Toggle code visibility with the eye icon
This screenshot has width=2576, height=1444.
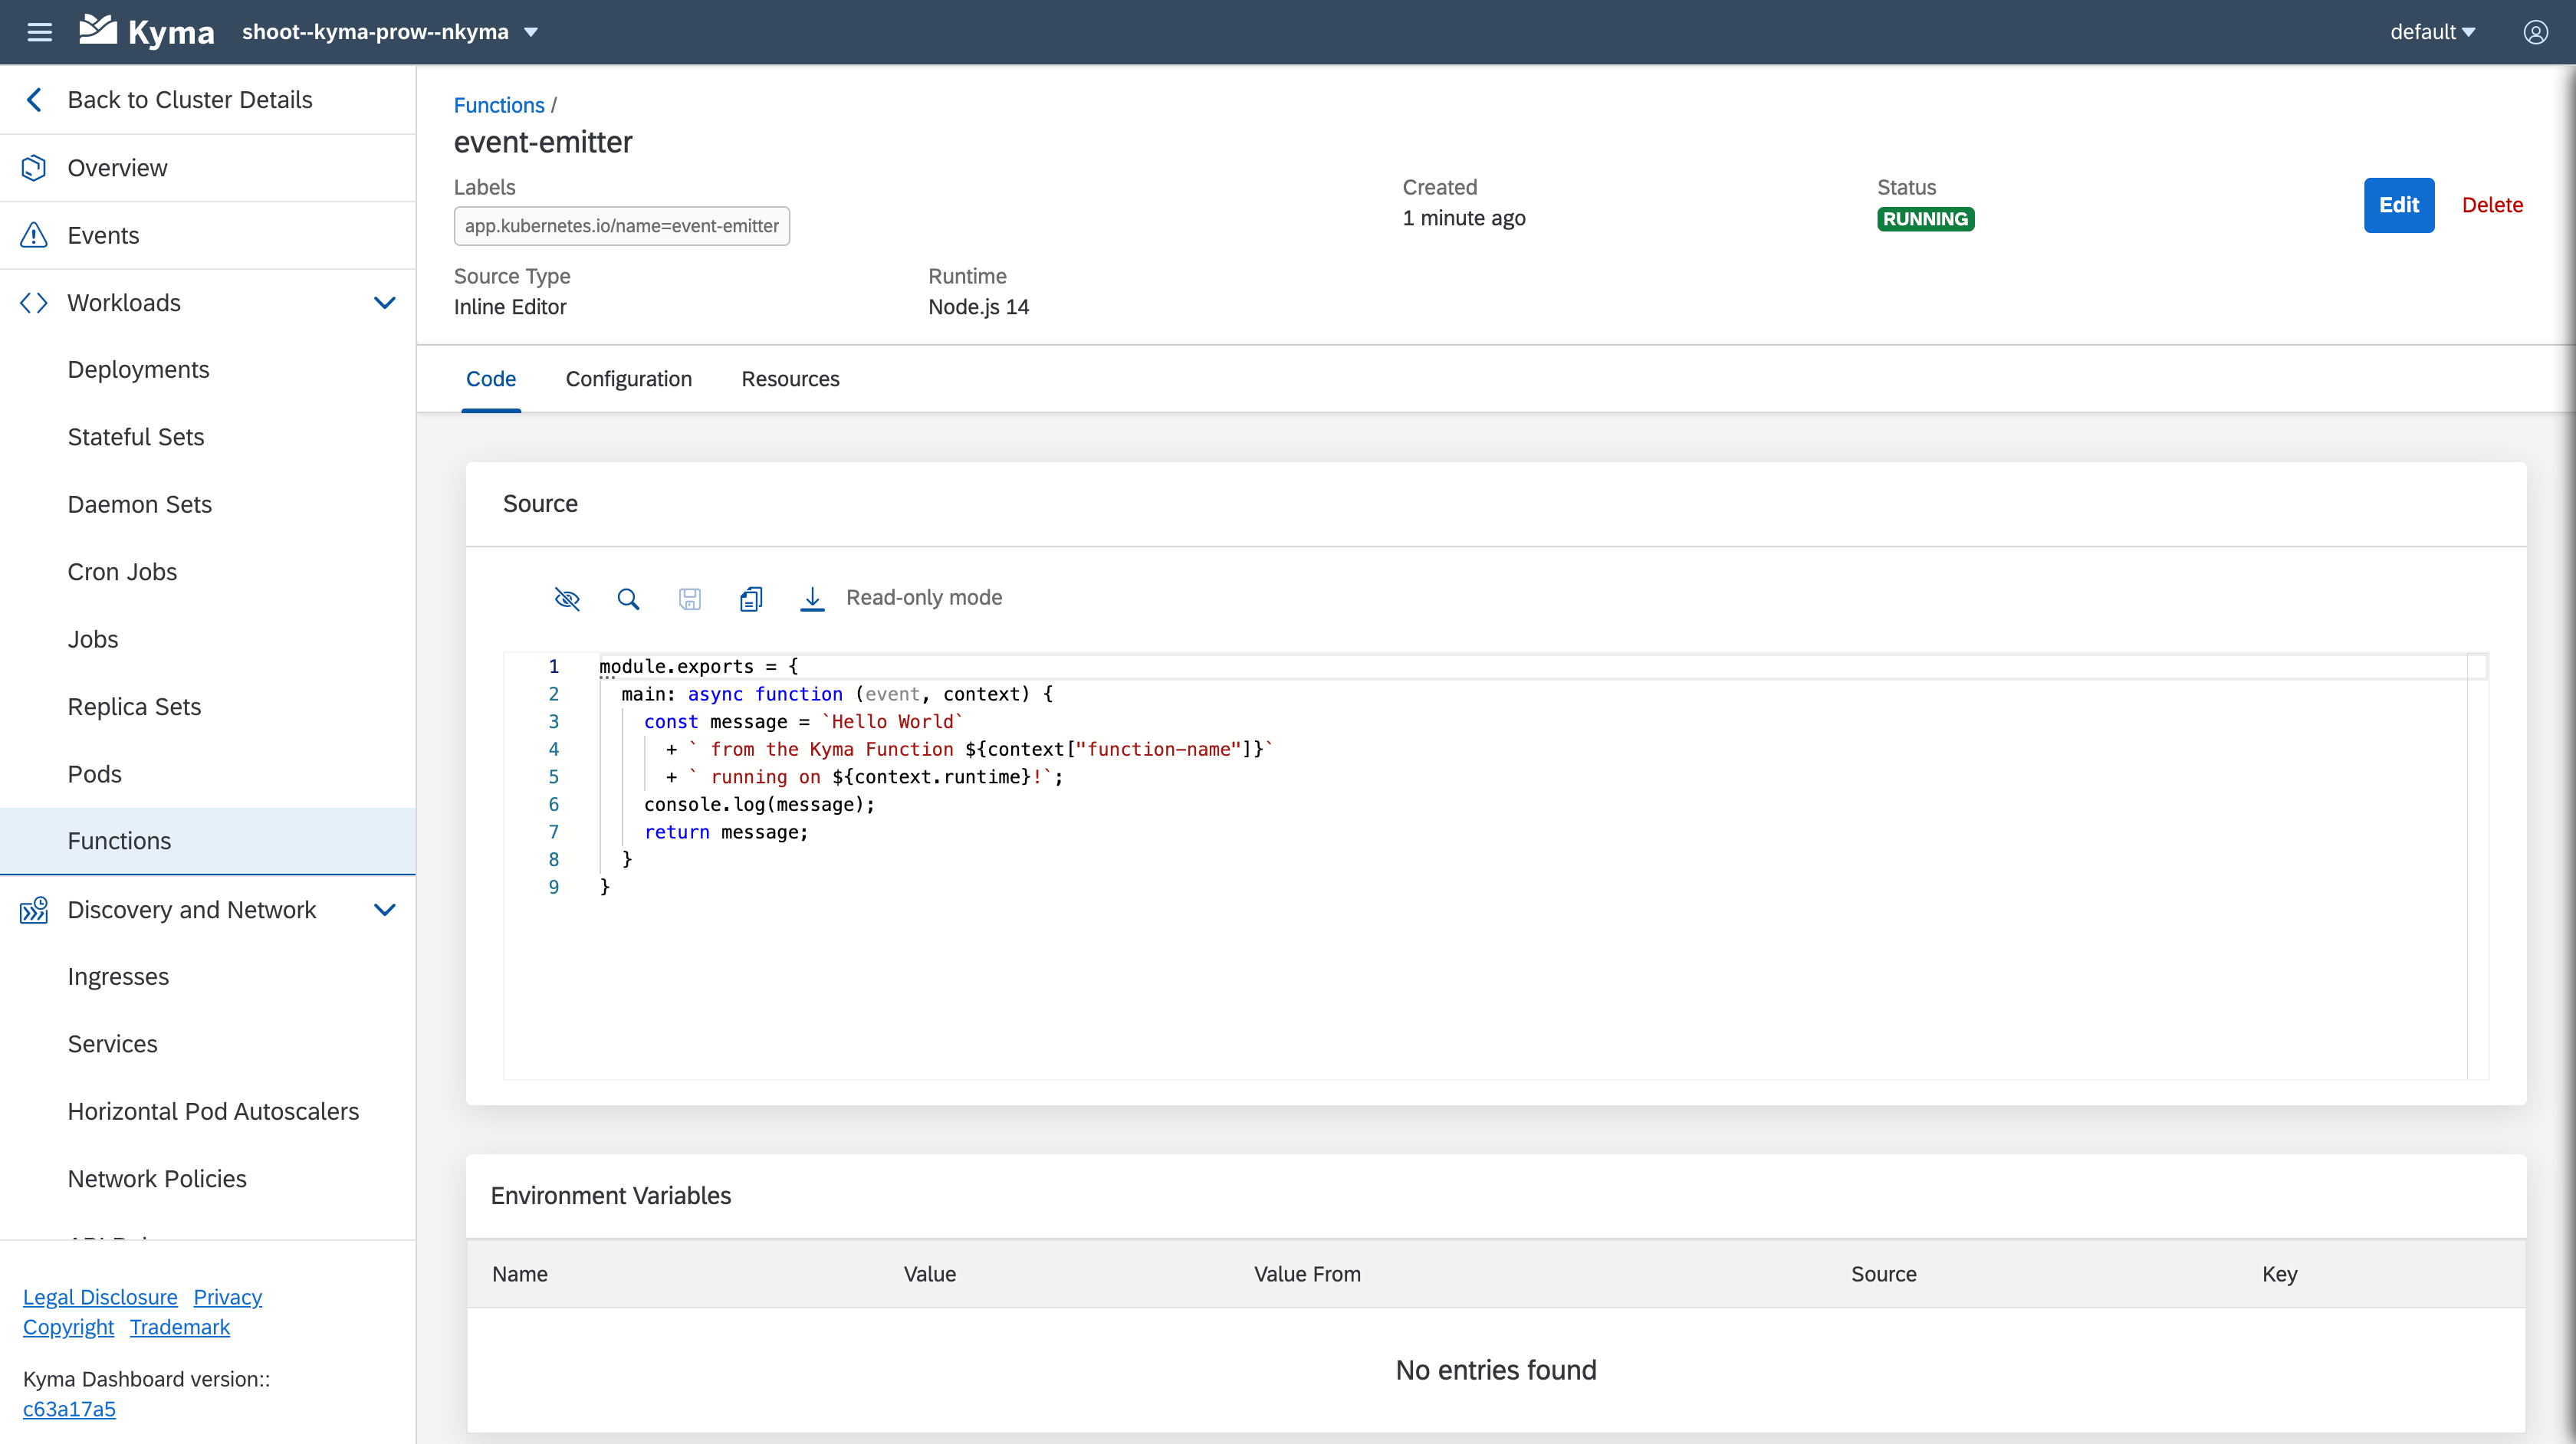(566, 598)
